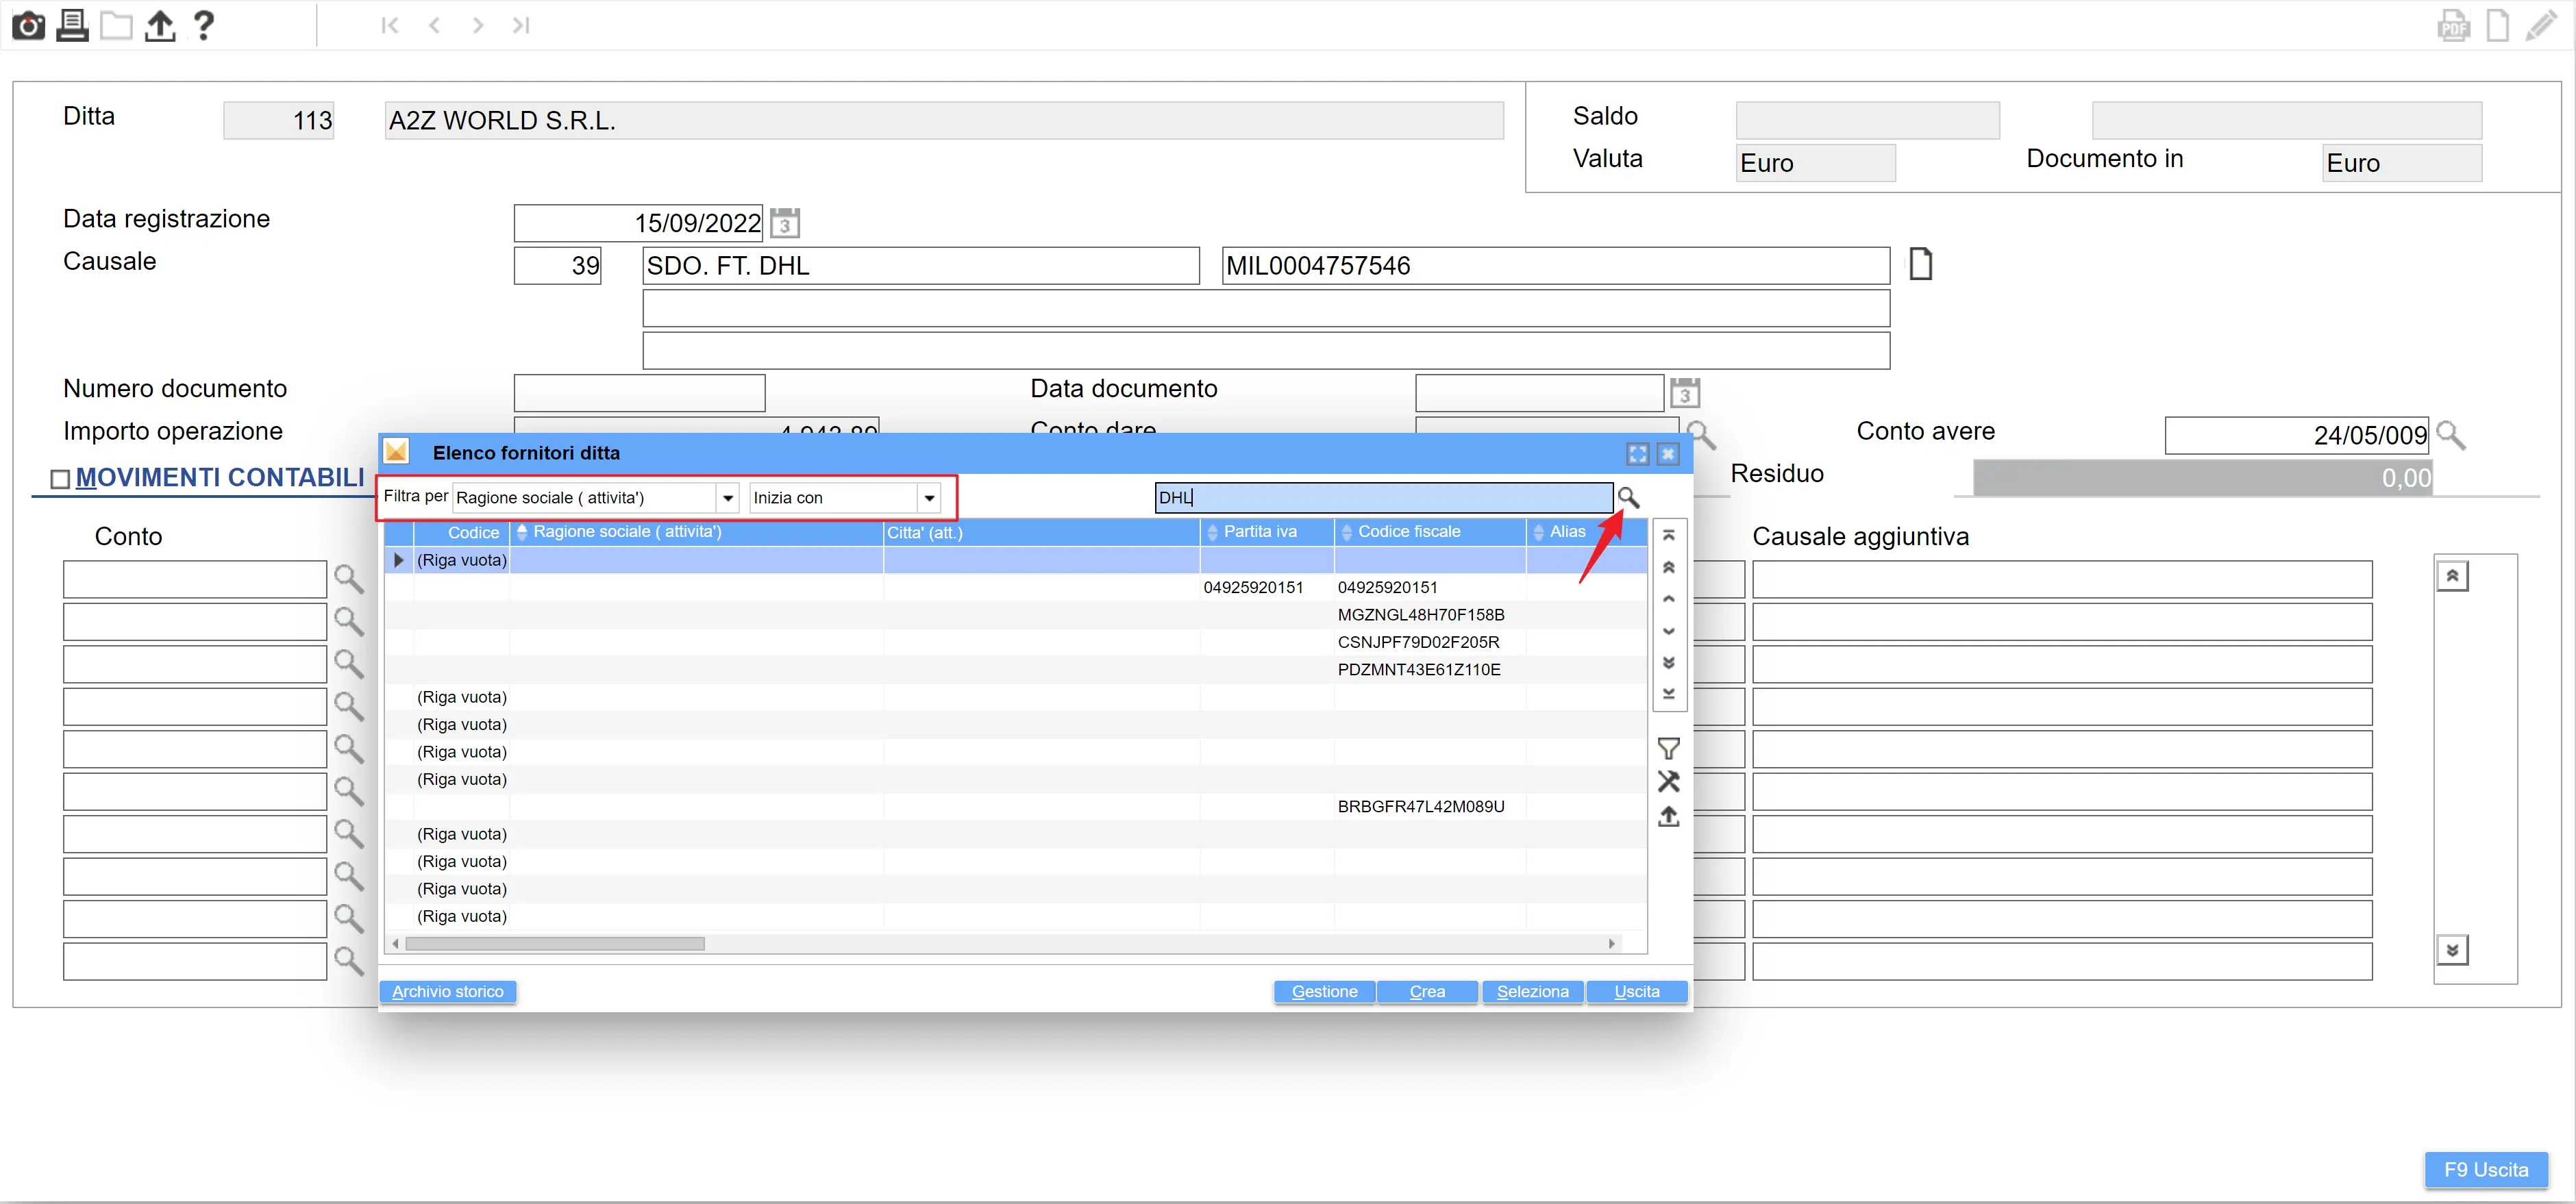Open the Ragione sociale filter dropdown
This screenshot has width=2576, height=1204.
[x=728, y=498]
